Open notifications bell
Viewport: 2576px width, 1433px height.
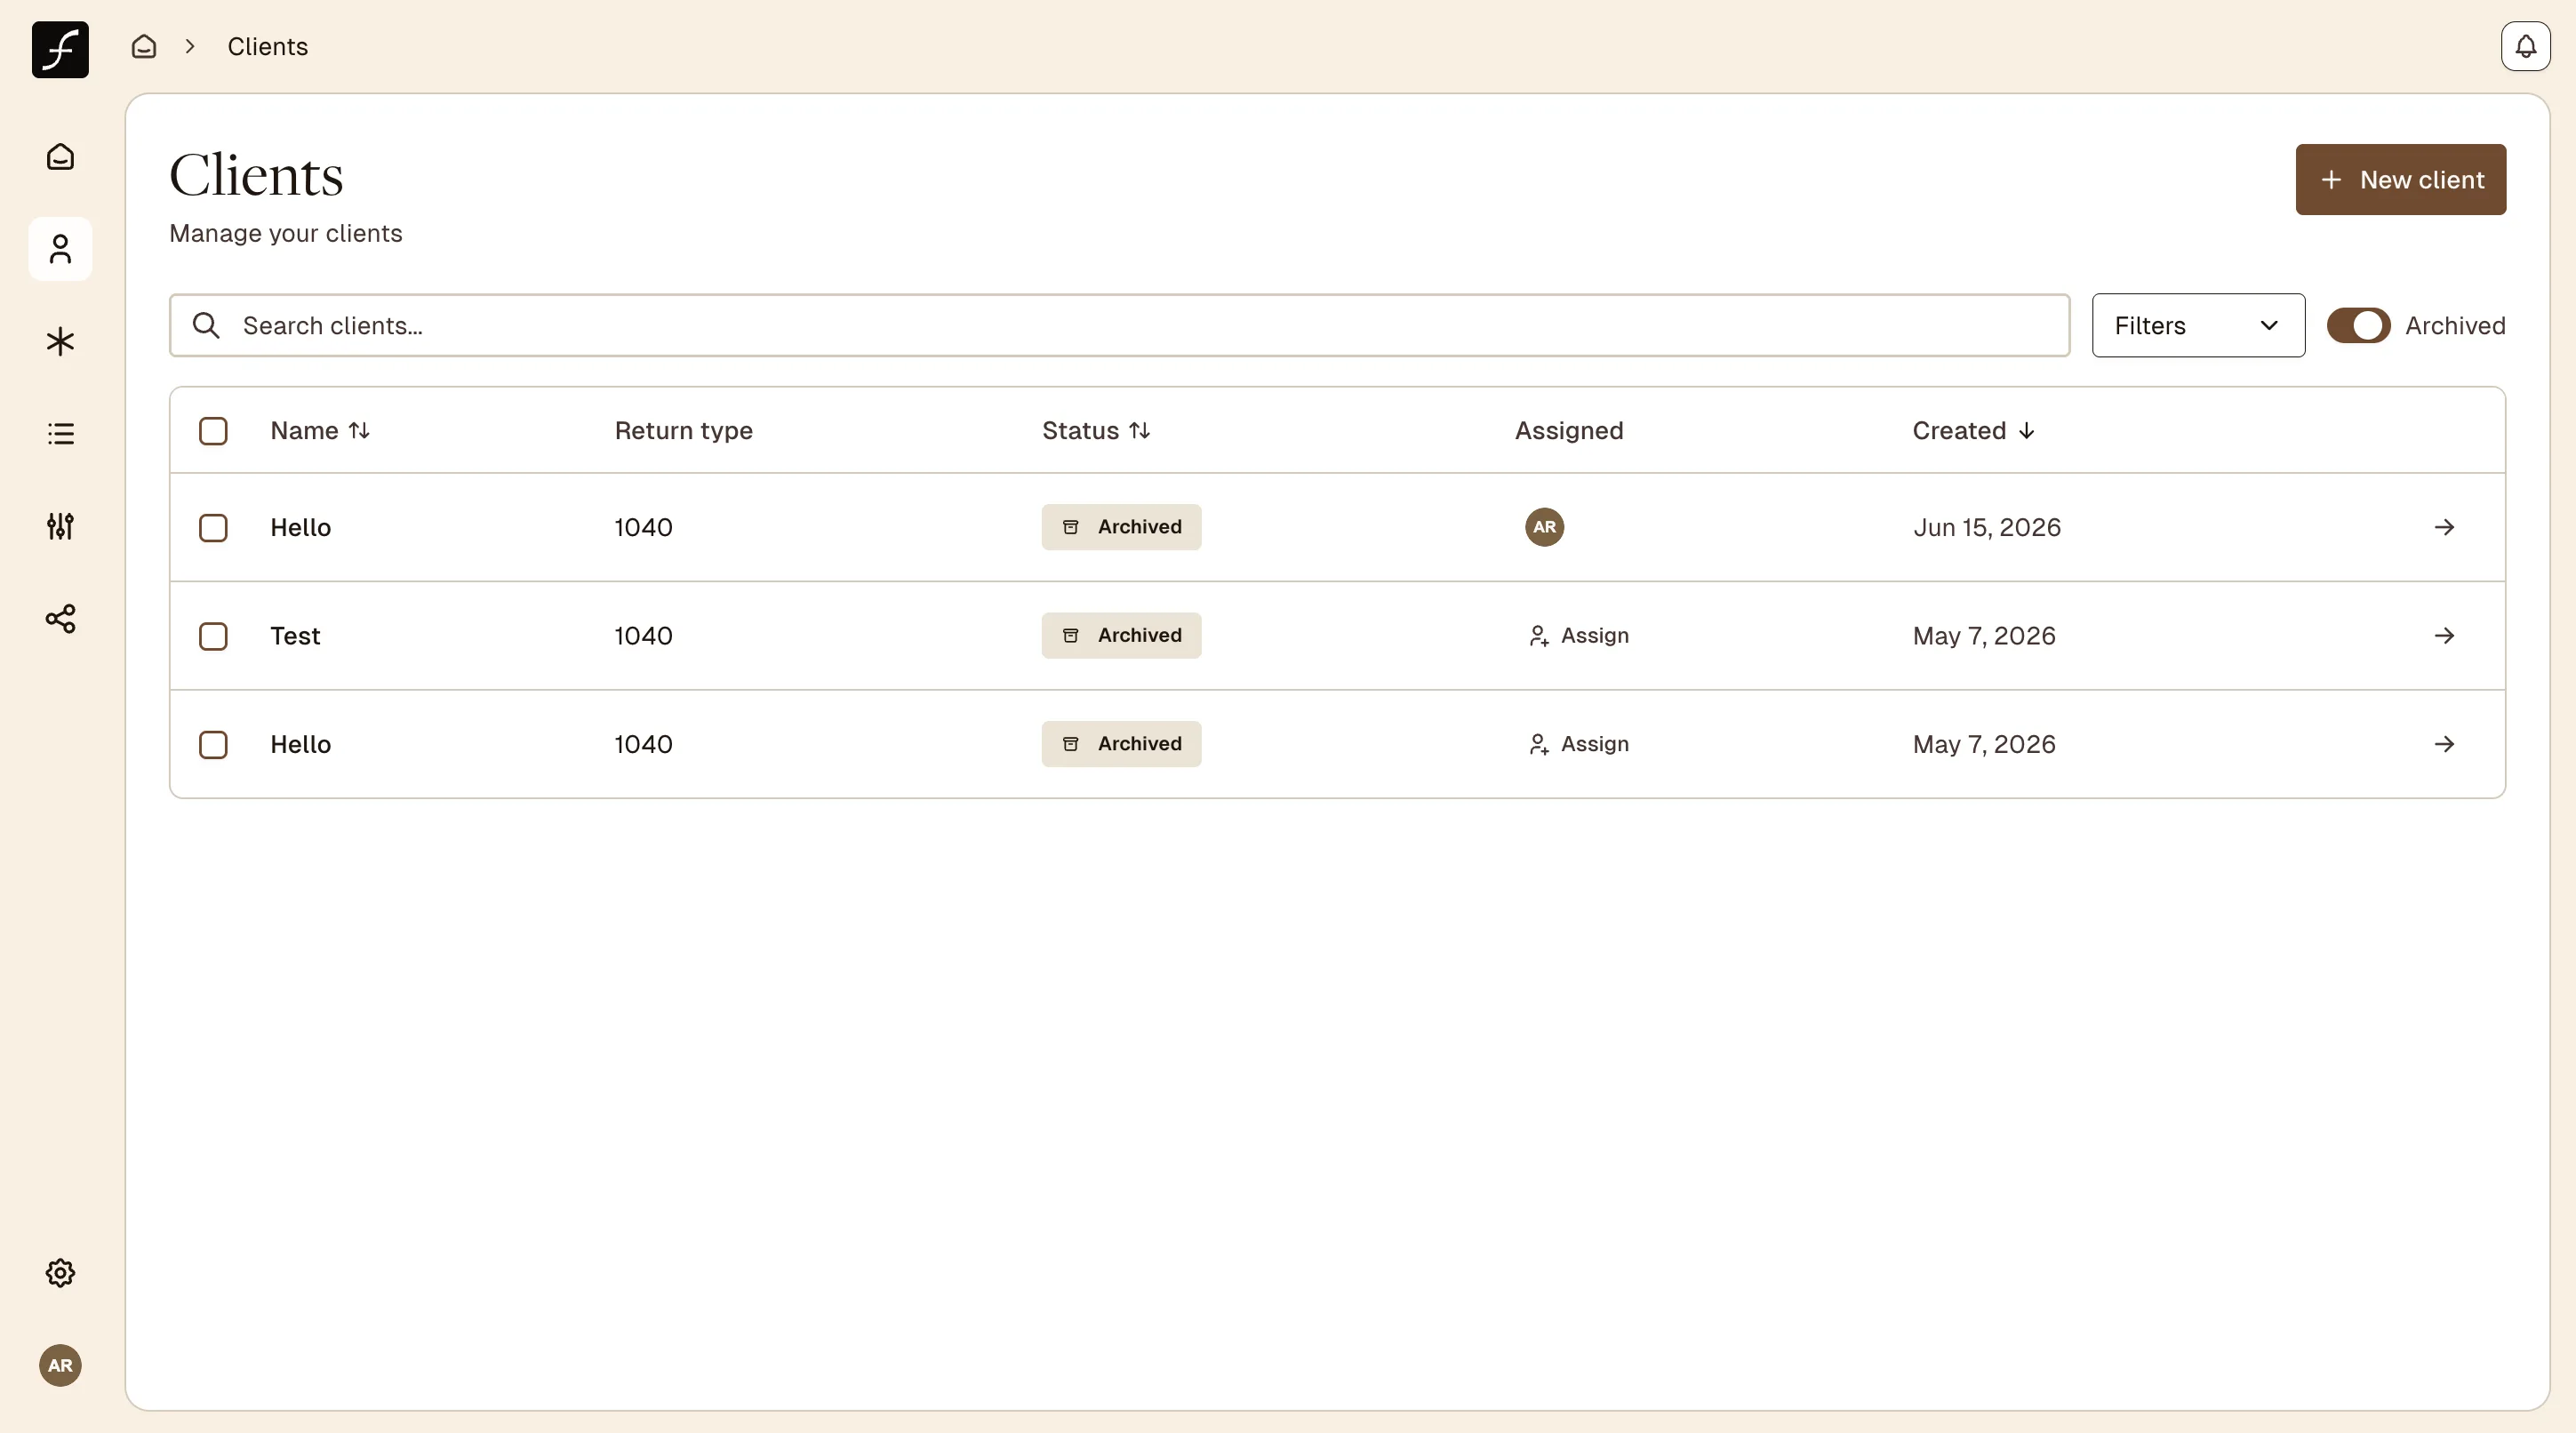[x=2525, y=46]
